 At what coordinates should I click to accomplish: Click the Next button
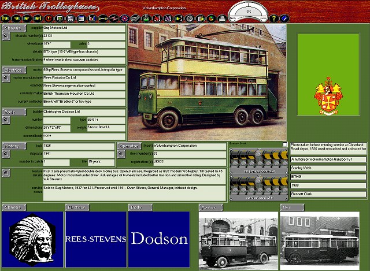292,207
